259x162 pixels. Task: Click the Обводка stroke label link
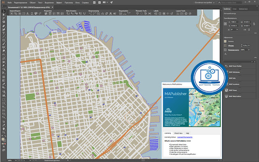point(231,46)
